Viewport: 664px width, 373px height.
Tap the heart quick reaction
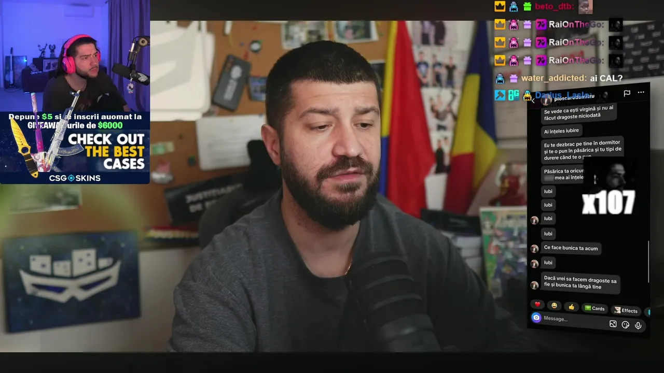coord(537,305)
